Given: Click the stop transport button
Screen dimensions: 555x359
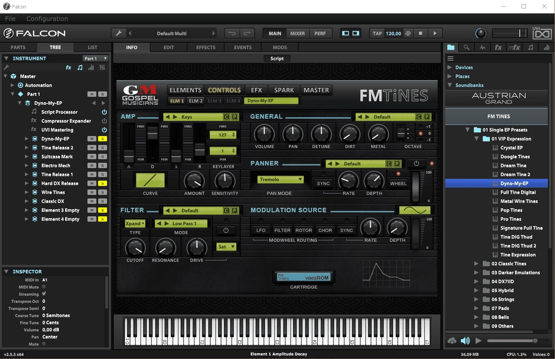Looking at the screenshot, I should [420, 33].
